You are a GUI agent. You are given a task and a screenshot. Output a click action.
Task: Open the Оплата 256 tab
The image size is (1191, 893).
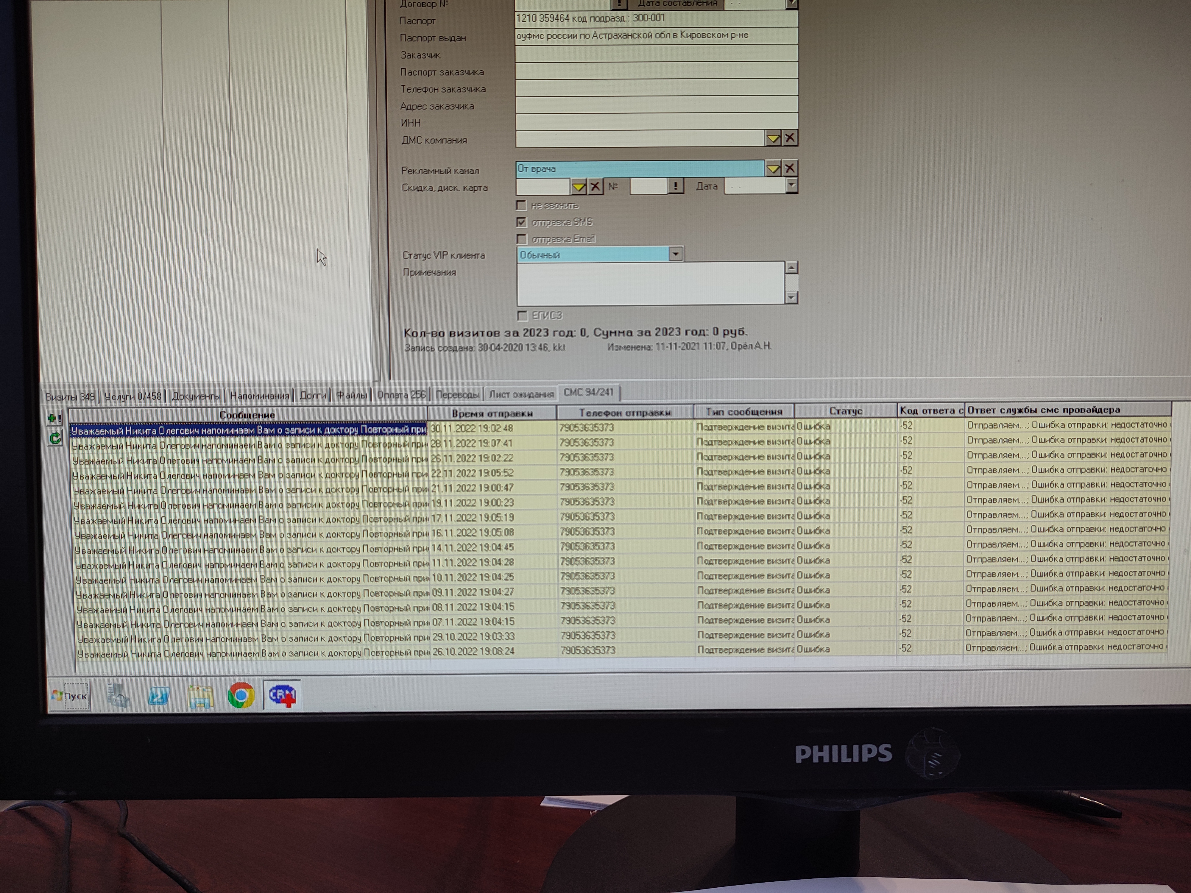(400, 395)
